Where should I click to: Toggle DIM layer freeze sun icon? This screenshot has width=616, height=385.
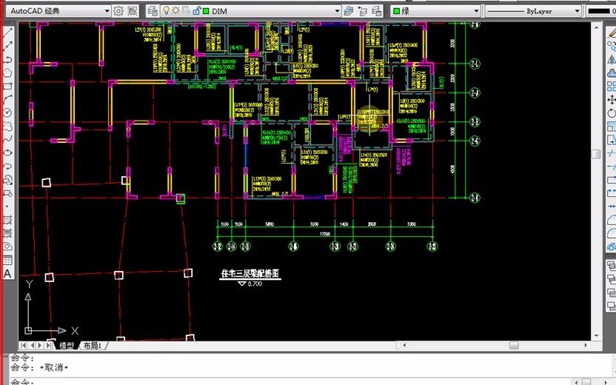(x=175, y=10)
